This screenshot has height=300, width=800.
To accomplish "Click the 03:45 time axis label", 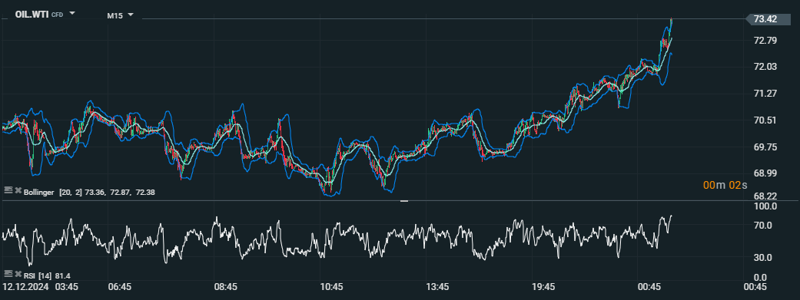I will (x=68, y=287).
